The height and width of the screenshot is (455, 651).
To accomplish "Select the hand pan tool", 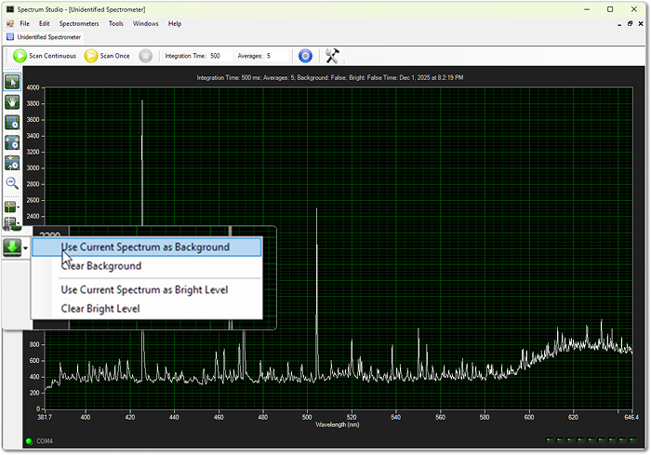I will pos(13,102).
